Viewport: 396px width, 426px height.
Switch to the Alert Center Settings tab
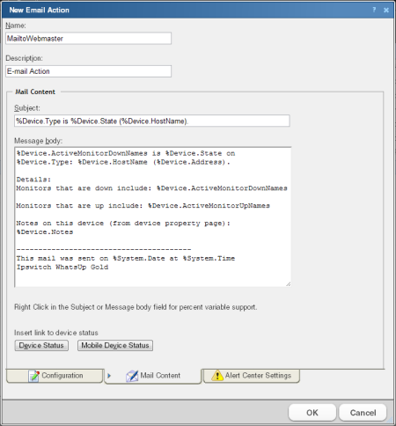(x=252, y=376)
